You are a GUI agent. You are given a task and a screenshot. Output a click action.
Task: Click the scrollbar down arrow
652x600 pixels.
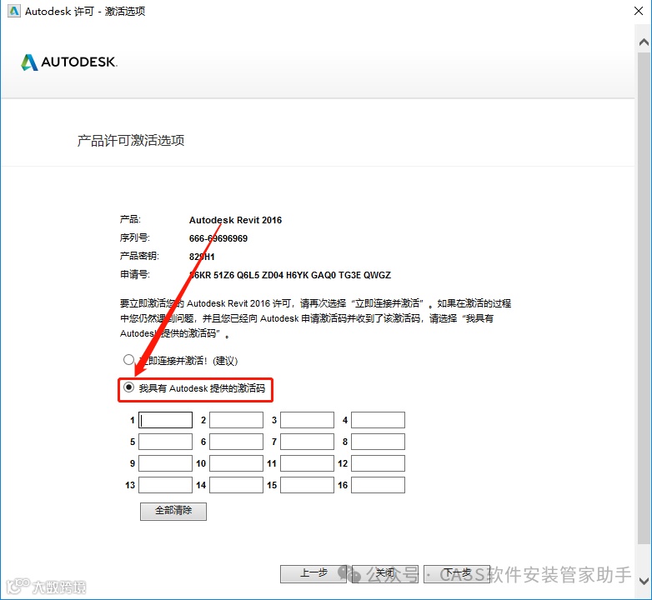[x=644, y=581]
